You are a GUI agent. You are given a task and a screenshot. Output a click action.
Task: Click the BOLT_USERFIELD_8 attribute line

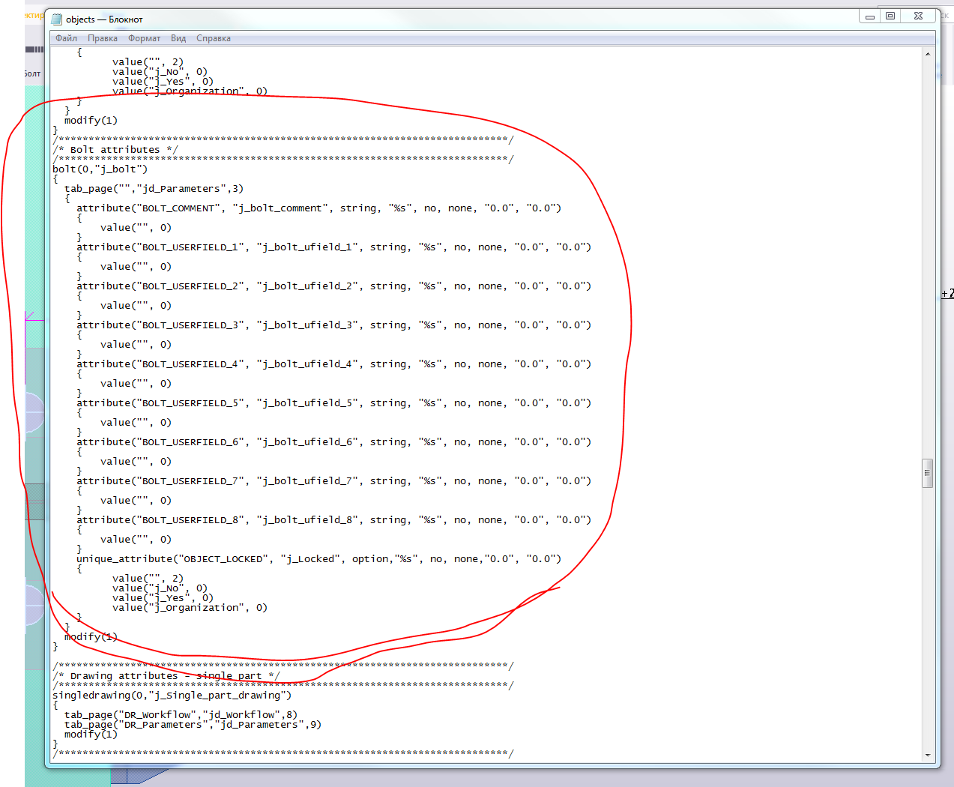333,520
